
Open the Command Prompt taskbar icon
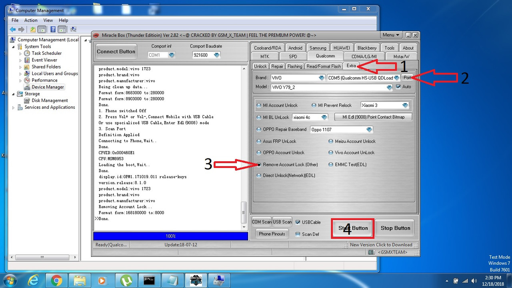click(x=149, y=281)
